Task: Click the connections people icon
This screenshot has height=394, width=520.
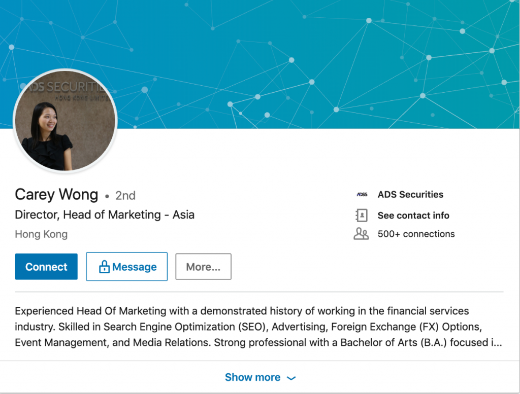Action: pos(361,234)
